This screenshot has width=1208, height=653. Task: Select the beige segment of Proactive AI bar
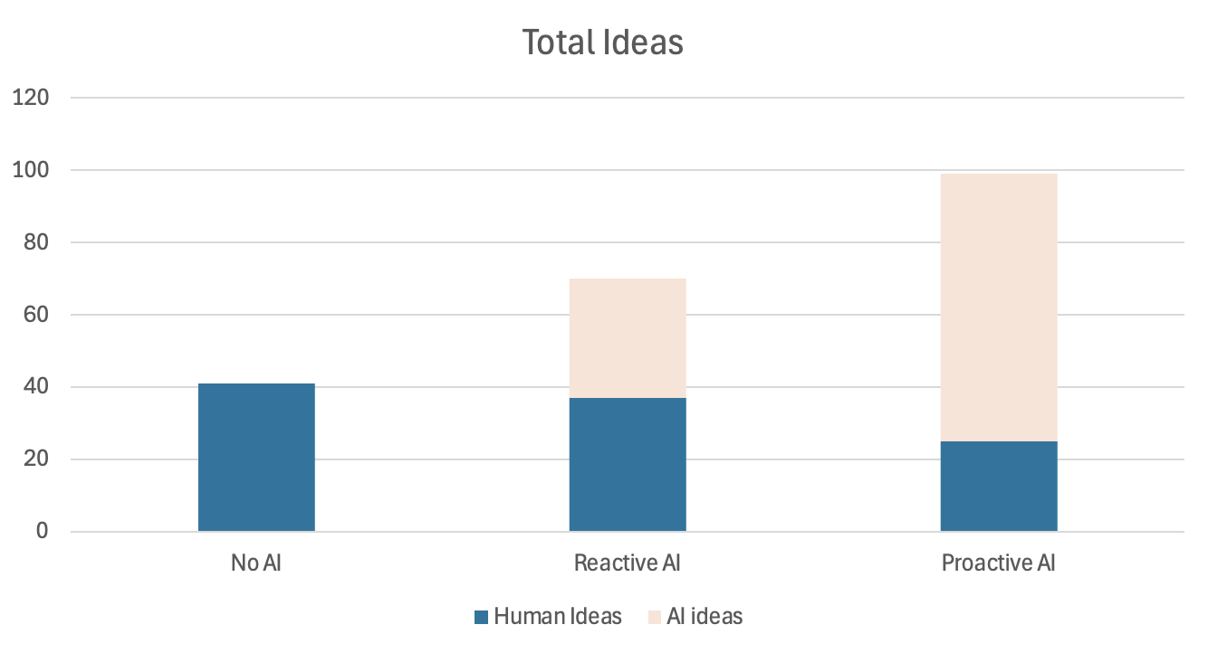click(999, 308)
